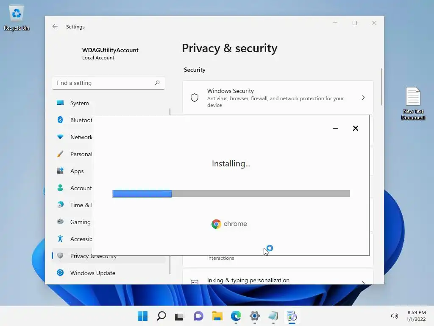Close the Chrome installer dialog

click(x=356, y=128)
